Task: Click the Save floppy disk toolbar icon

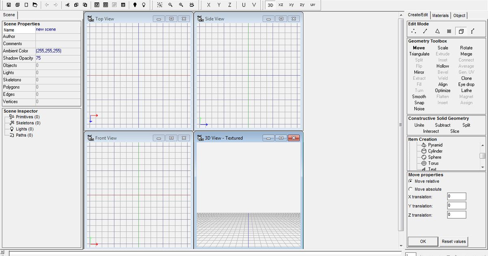Action: (x=9, y=5)
